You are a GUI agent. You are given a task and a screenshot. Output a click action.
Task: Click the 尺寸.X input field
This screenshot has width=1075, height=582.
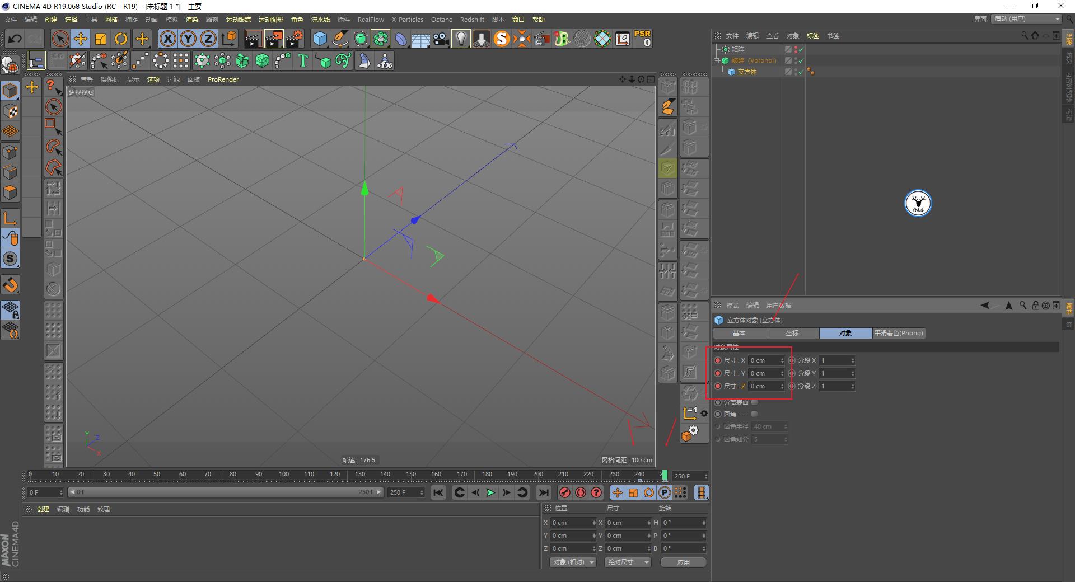(x=765, y=360)
